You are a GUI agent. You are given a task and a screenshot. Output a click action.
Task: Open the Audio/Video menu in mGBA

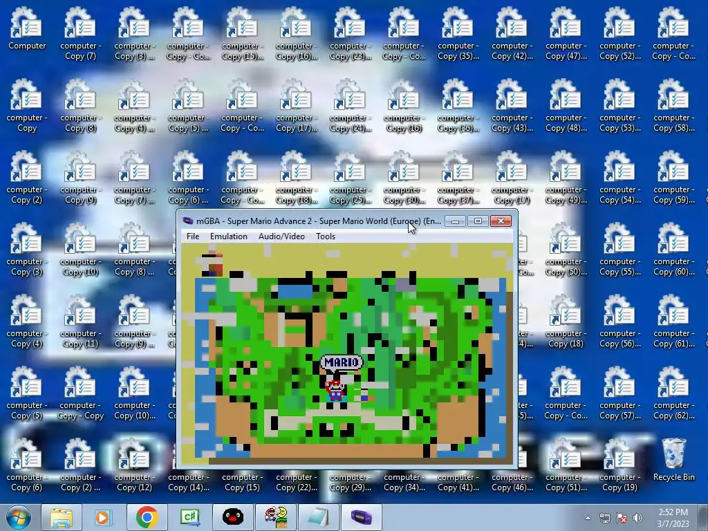pyautogui.click(x=281, y=236)
